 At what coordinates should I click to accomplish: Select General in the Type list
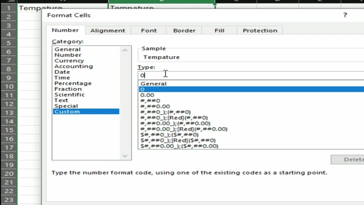pyautogui.click(x=251, y=84)
